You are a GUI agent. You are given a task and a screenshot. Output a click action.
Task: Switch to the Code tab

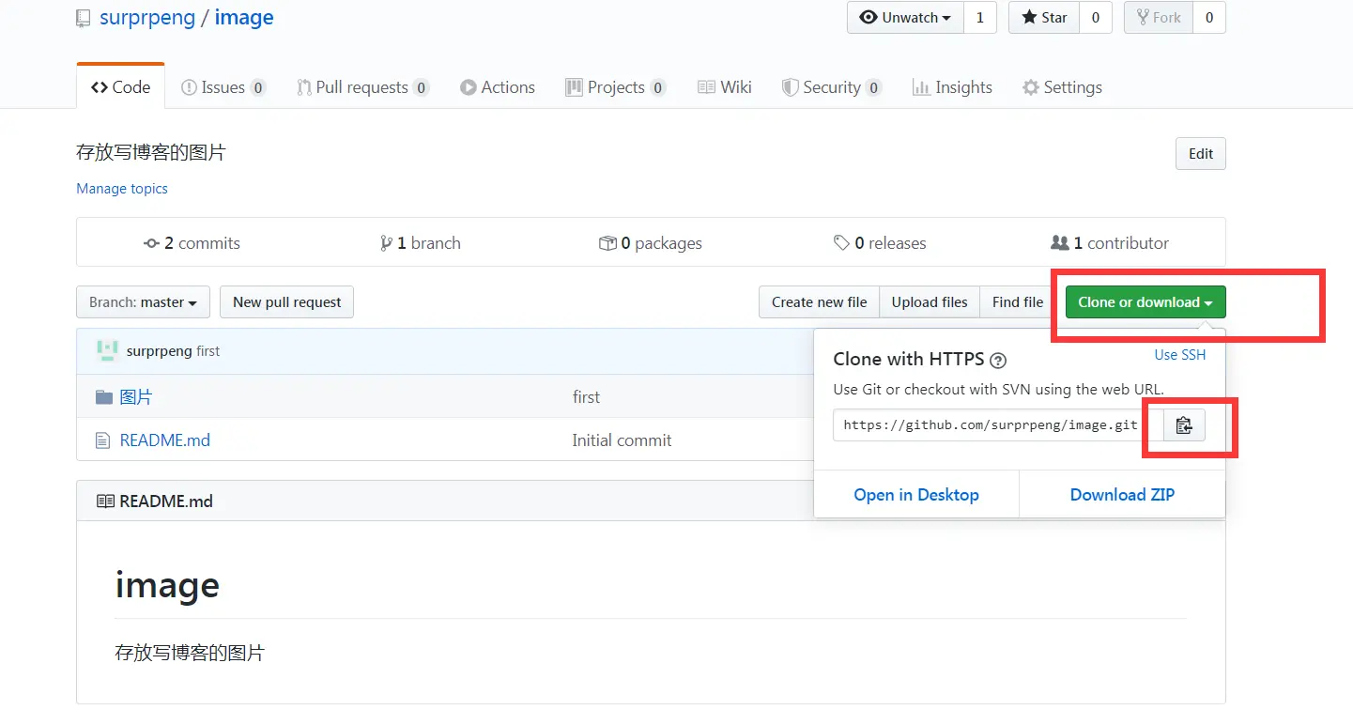(120, 87)
